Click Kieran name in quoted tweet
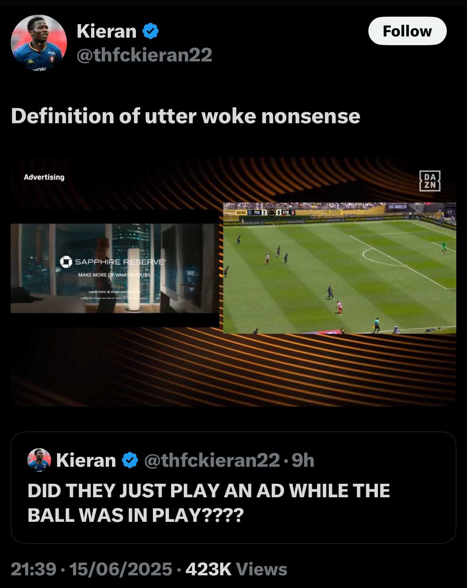The image size is (467, 588). [x=86, y=460]
